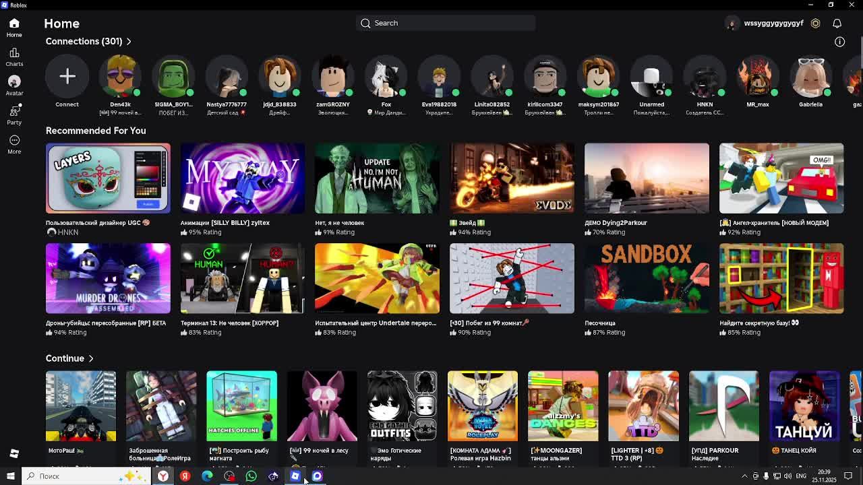Open the Windows Action Center icon

pyautogui.click(x=848, y=476)
